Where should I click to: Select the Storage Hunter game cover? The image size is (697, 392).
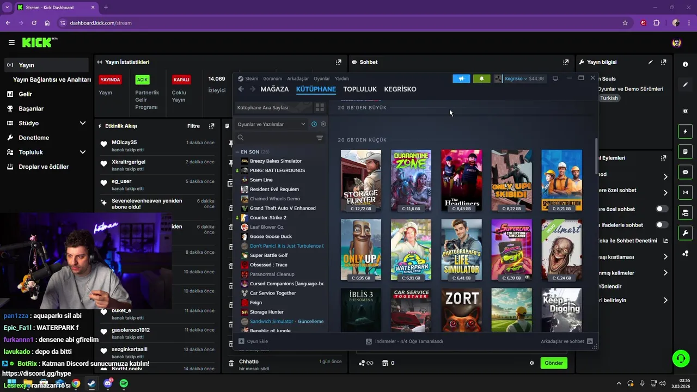click(361, 180)
